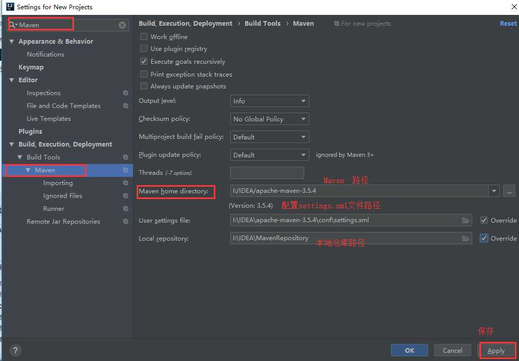The height and width of the screenshot is (361, 519).
Task: Click the copy icon beside Runner
Action: 125,209
